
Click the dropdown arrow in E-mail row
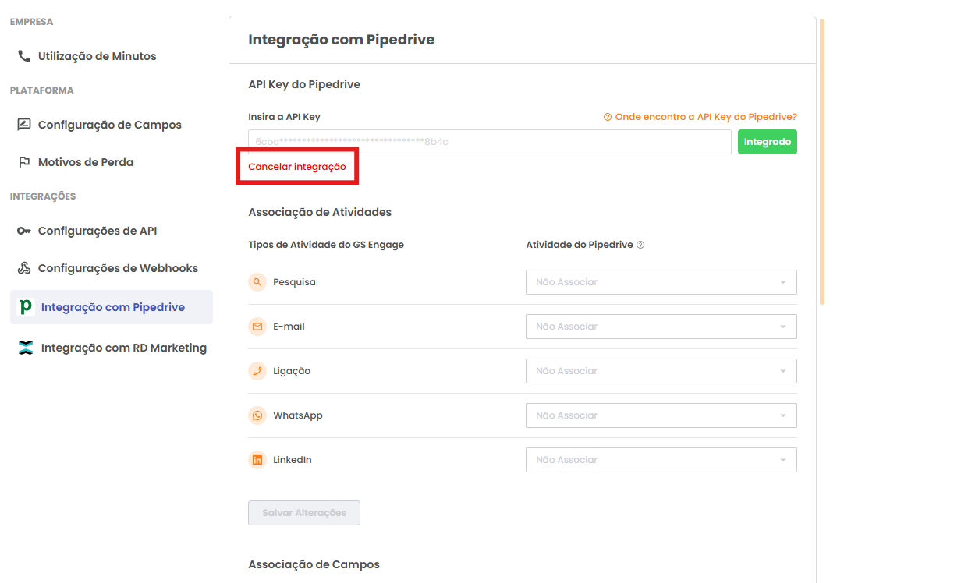coord(783,327)
